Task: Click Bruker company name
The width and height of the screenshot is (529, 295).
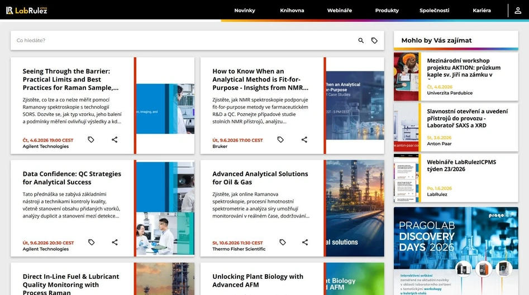Action: coord(220,147)
